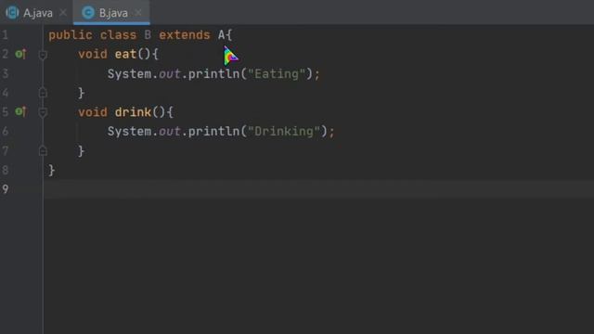Click the closing brace on line 8
The width and height of the screenshot is (594, 334).
[x=52, y=171]
